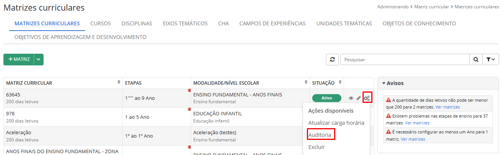Click Ver matrizes link for etapas de ensino warning
502x155 pixels.
(x=417, y=123)
